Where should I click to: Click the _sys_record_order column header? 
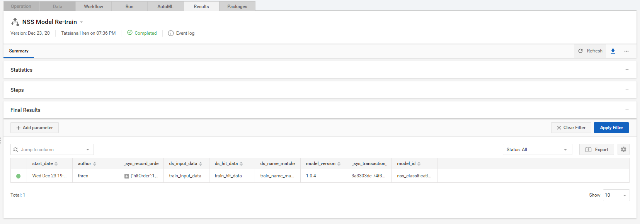141,163
